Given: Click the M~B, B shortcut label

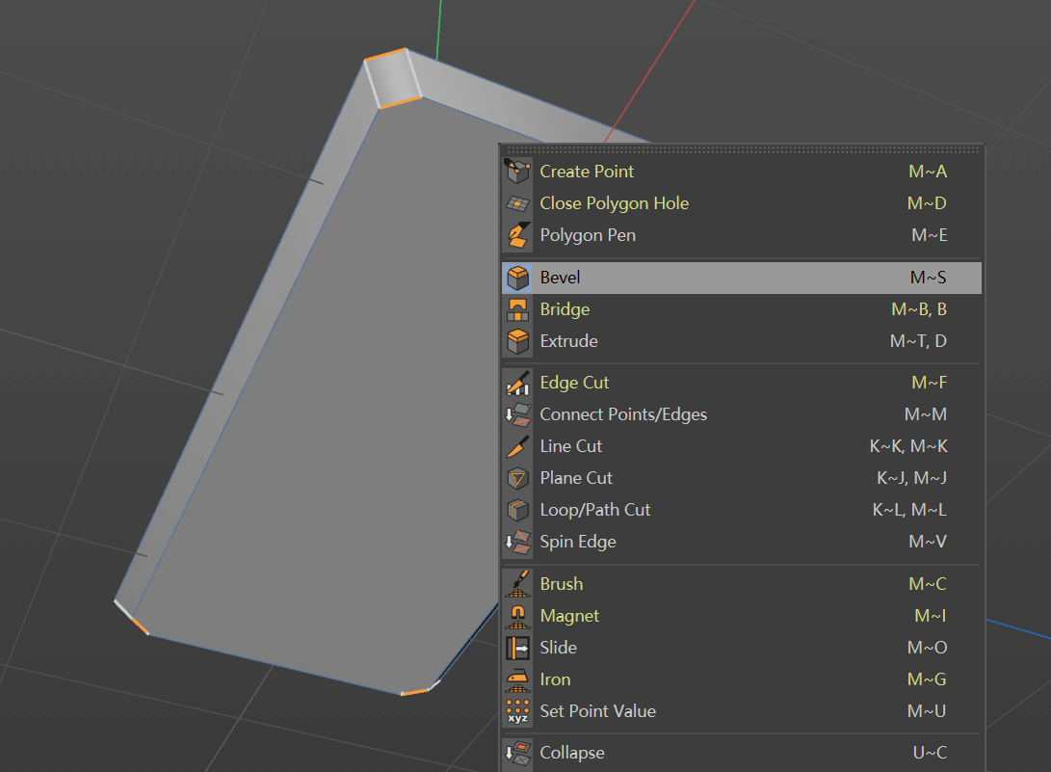Looking at the screenshot, I should (919, 309).
